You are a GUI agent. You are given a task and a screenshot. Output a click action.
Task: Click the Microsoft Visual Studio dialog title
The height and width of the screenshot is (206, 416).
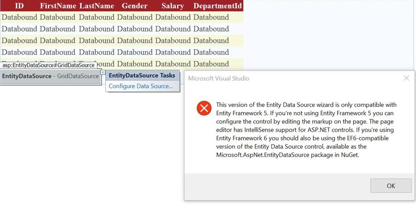point(219,78)
